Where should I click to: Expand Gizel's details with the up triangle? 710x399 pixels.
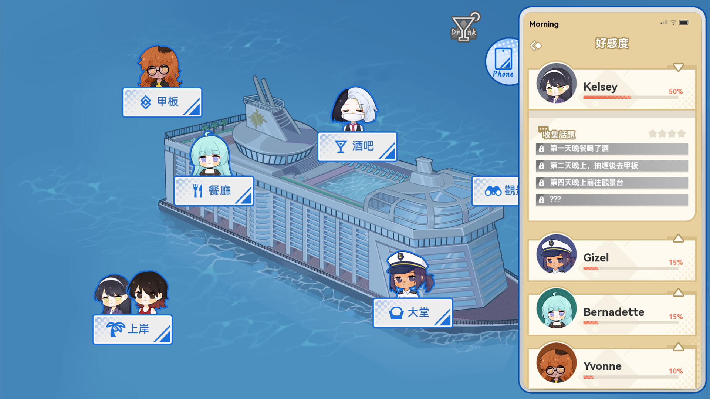coord(678,238)
